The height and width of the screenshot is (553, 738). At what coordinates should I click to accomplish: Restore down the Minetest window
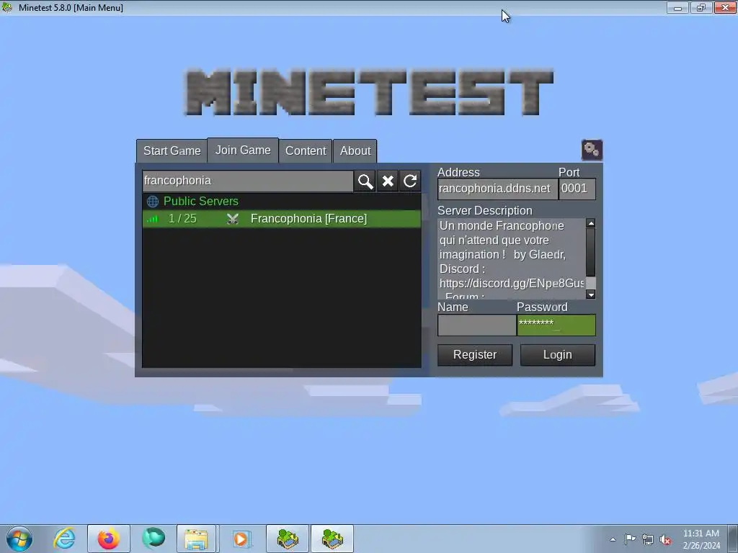coord(701,7)
